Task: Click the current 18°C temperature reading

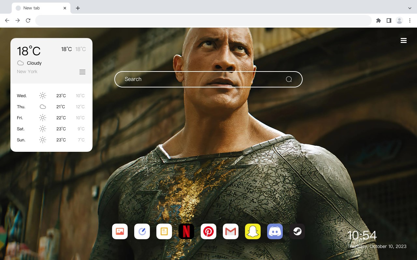Action: 29,51
